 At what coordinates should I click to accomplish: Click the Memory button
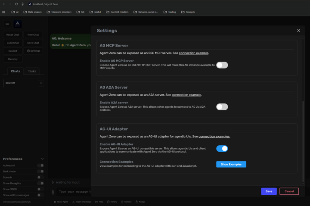(x=13, y=59)
